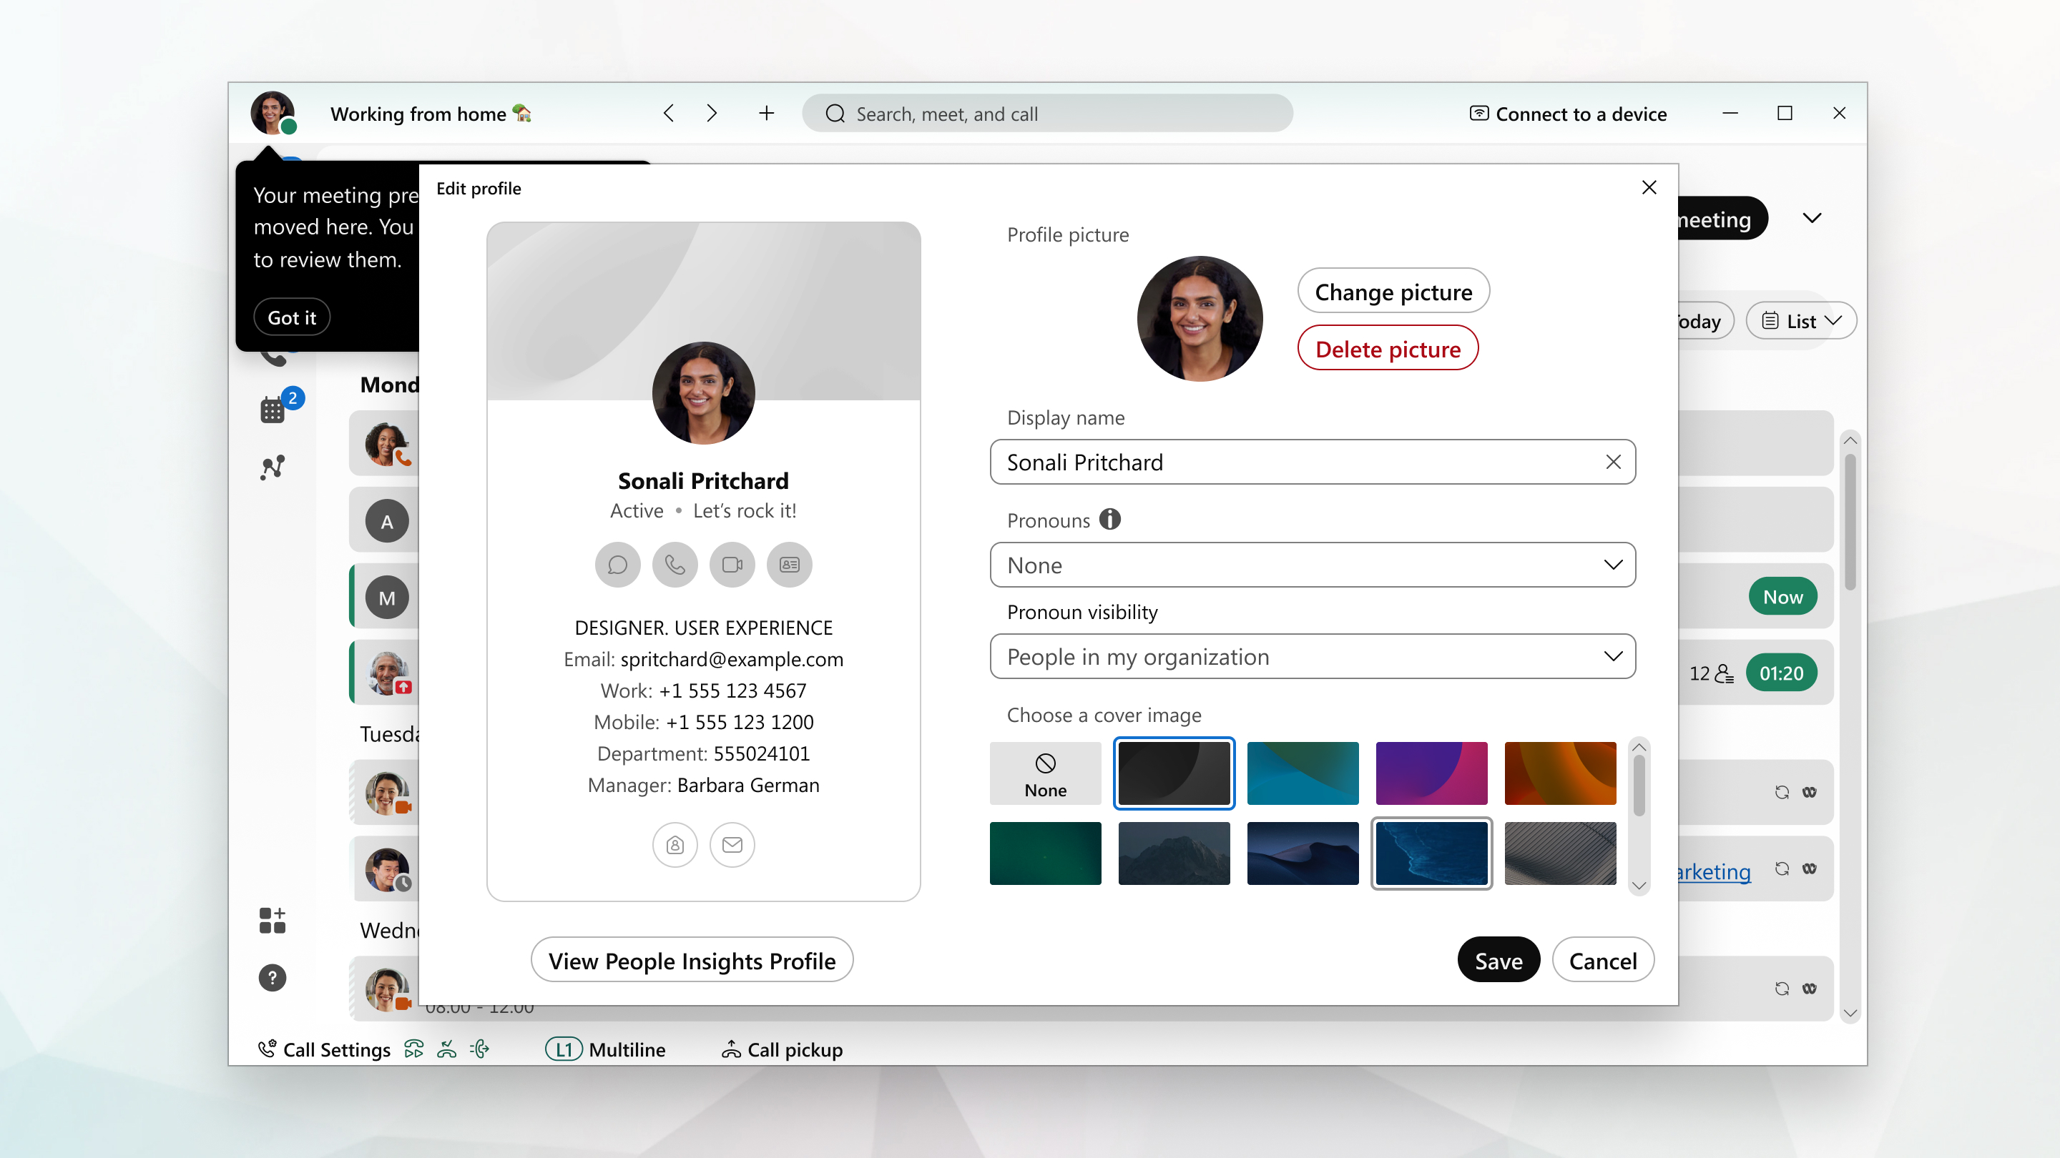
Task: Click the network/diagram icon in left sidebar
Action: [275, 467]
